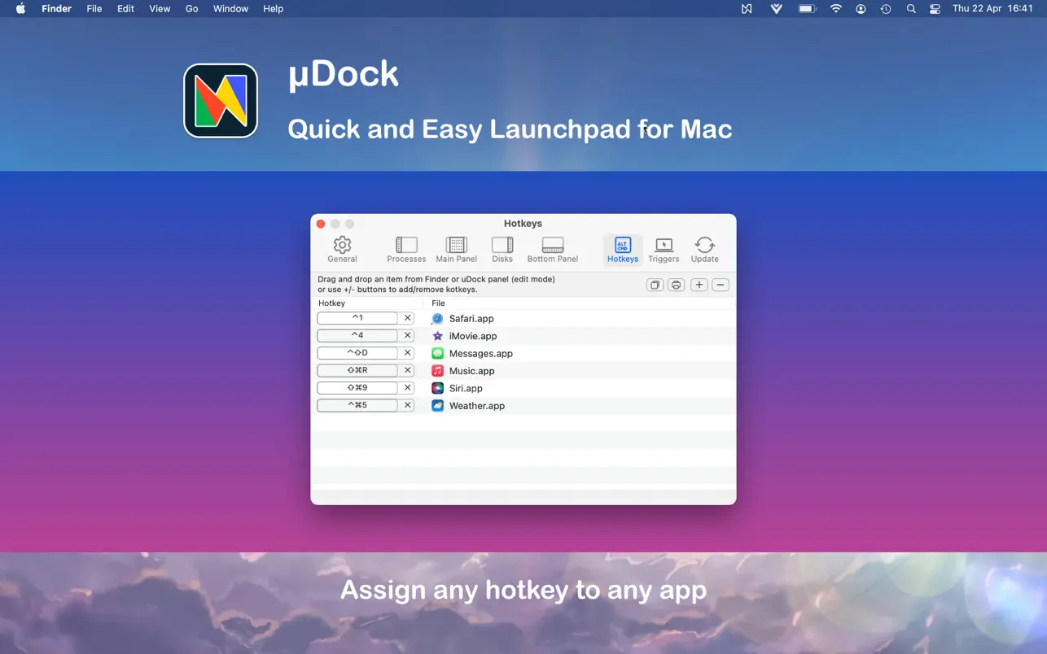Select the Weather.app file name
1047x654 pixels.
(x=477, y=406)
